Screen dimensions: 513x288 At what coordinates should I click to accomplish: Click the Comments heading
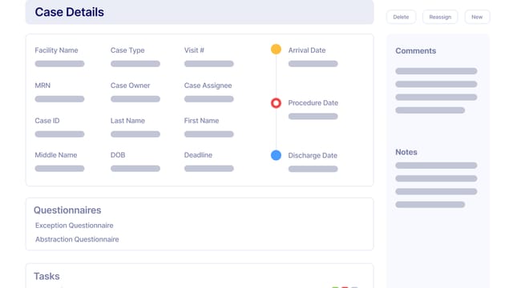[x=415, y=51]
